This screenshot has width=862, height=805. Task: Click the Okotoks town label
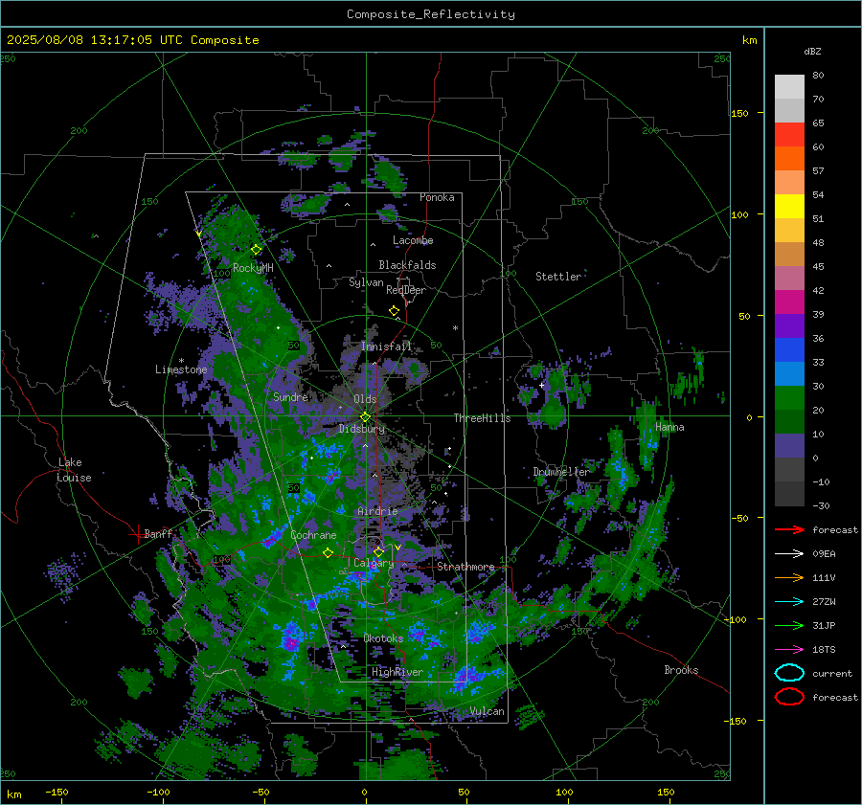pos(383,638)
